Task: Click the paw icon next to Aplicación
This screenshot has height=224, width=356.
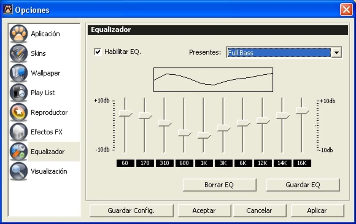Action: (x=18, y=34)
